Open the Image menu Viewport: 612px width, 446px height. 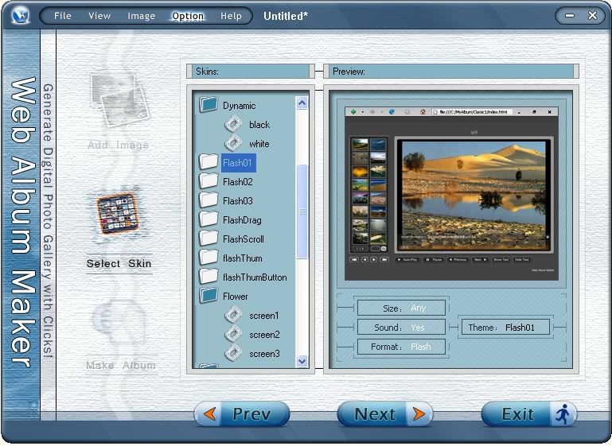pos(142,16)
